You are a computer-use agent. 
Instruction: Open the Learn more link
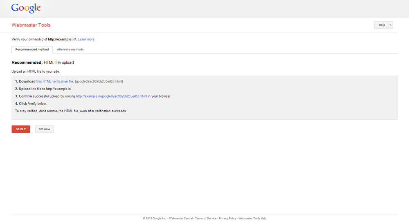86,39
